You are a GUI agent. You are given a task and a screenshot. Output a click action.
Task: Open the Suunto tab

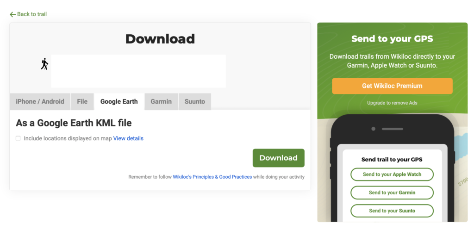[x=195, y=101]
